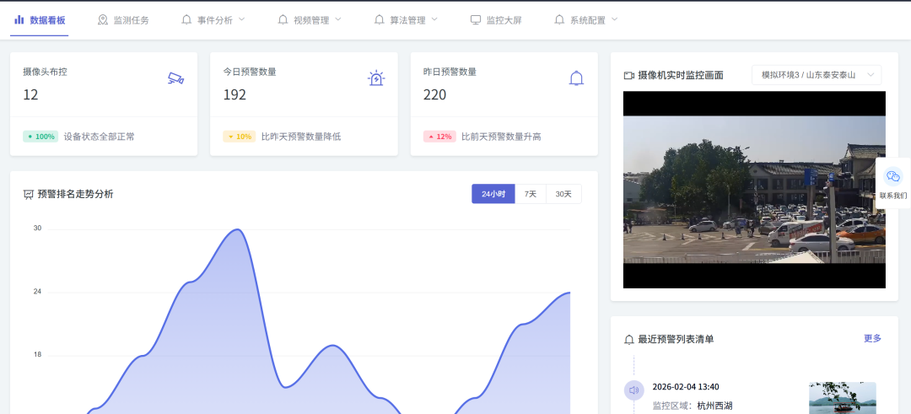The image size is (911, 414).
Task: Expand the 系统配置 menu
Action: [x=586, y=19]
